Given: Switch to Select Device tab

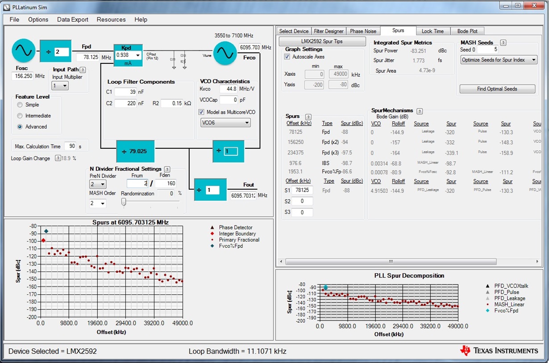Looking at the screenshot, I should [294, 31].
